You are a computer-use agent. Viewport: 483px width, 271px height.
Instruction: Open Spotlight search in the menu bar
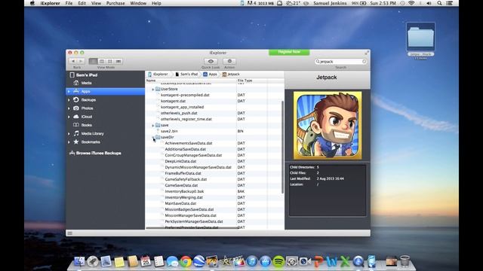[439, 3]
